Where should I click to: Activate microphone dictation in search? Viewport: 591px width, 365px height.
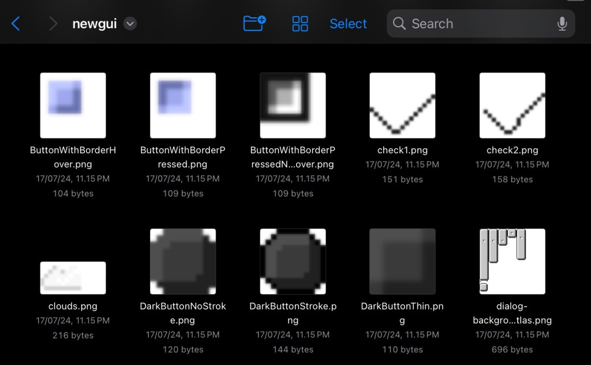562,24
